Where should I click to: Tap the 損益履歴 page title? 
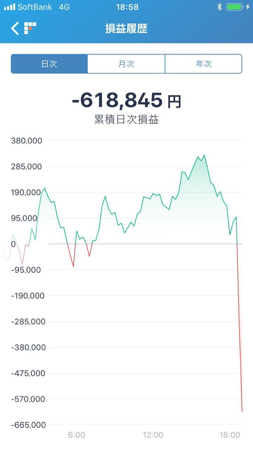click(x=126, y=29)
